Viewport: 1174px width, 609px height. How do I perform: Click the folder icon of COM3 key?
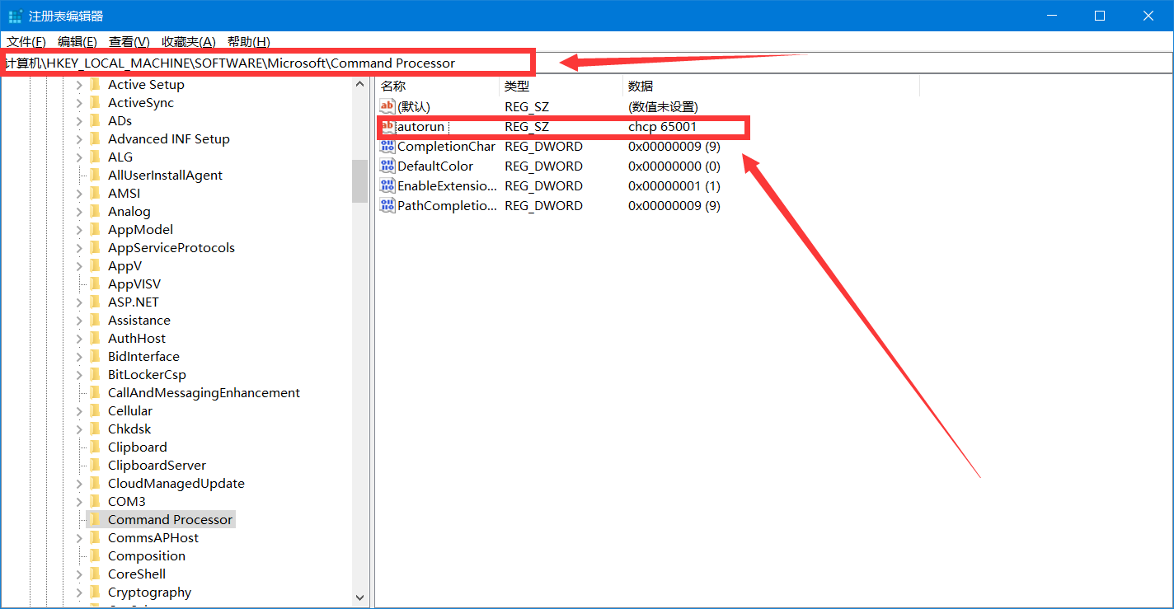coord(95,501)
